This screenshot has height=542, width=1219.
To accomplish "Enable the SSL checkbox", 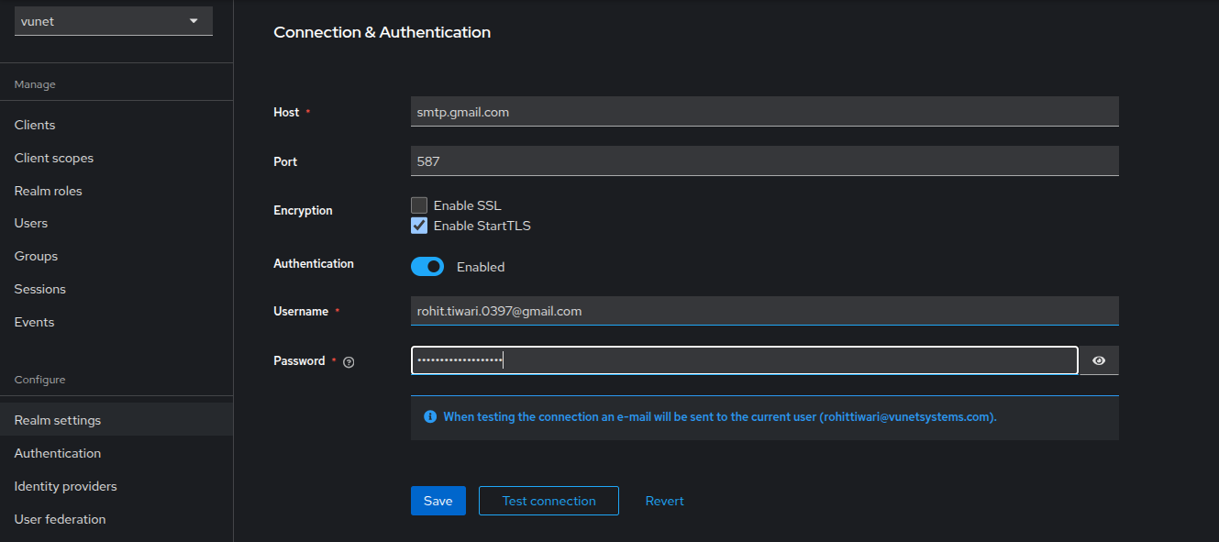I will coord(419,205).
